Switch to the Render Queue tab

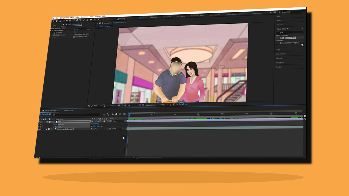point(69,111)
